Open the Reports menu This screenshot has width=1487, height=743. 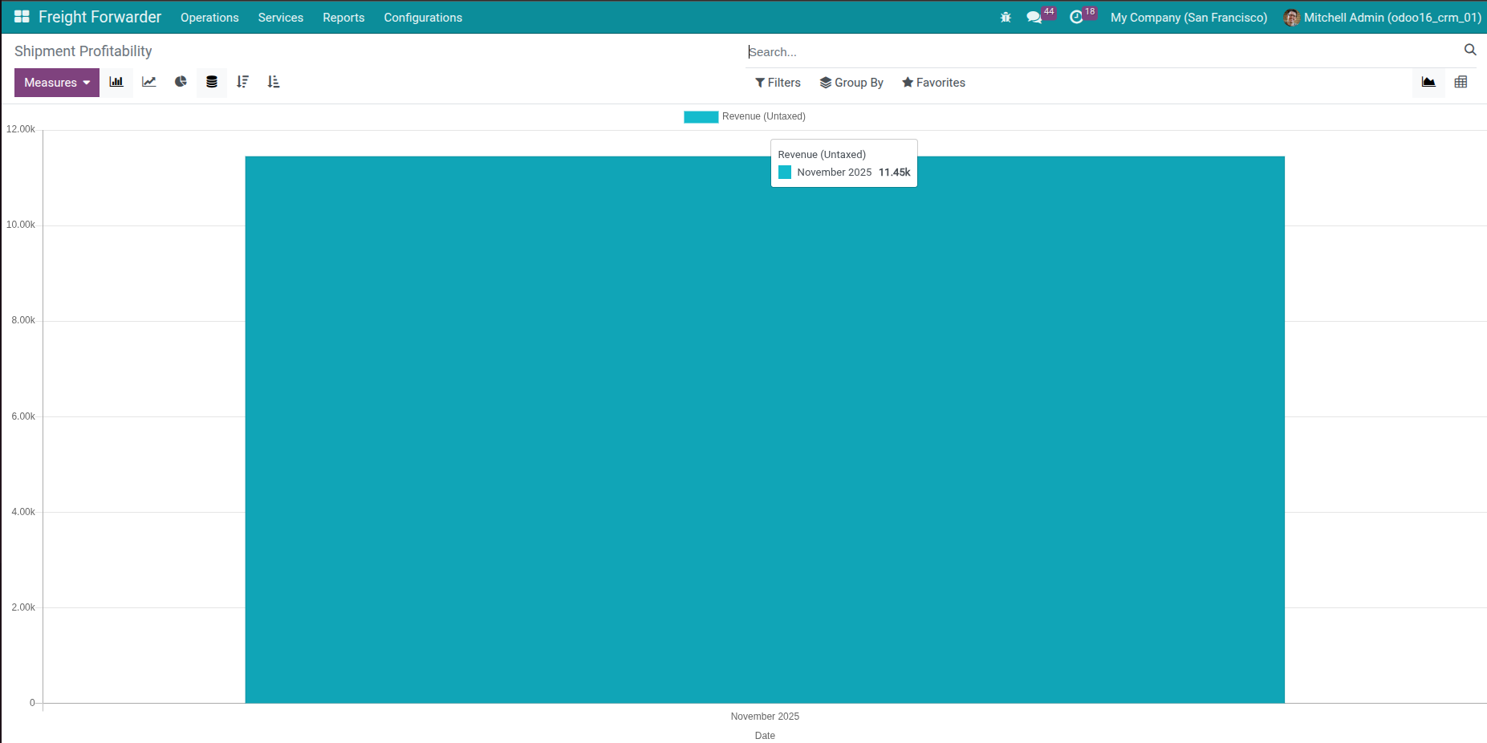click(x=343, y=18)
